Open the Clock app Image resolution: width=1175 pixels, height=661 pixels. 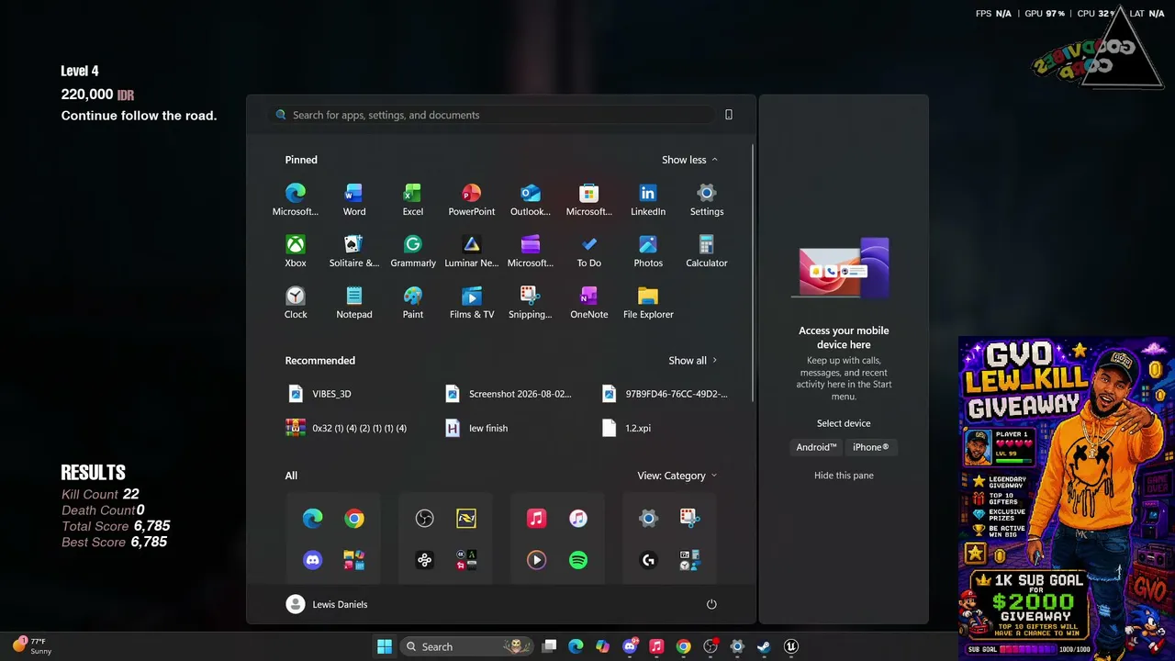pyautogui.click(x=296, y=302)
